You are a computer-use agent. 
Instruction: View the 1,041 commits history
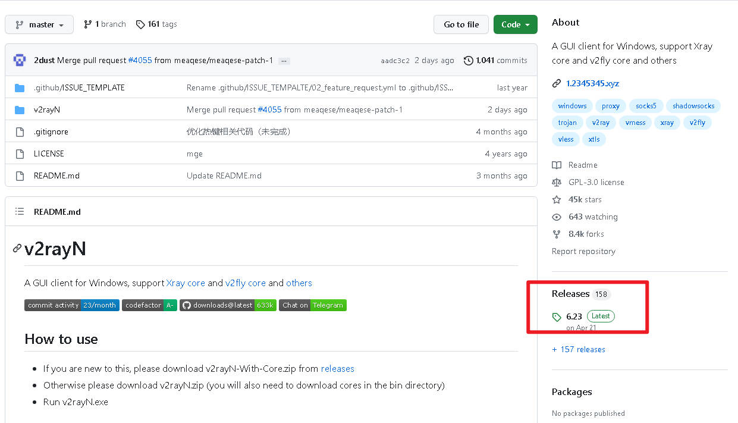click(501, 60)
